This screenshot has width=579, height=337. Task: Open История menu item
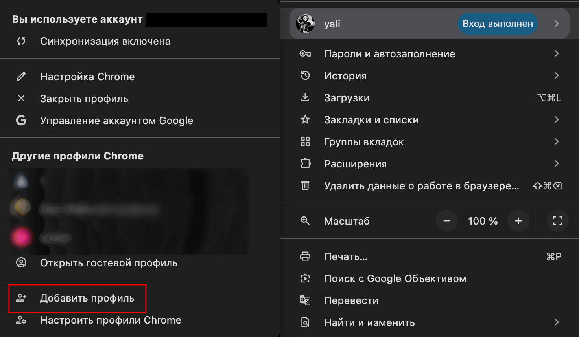point(430,75)
